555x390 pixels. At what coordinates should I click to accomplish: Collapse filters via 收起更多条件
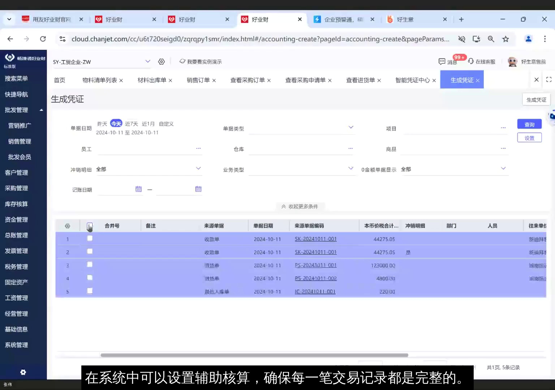300,206
